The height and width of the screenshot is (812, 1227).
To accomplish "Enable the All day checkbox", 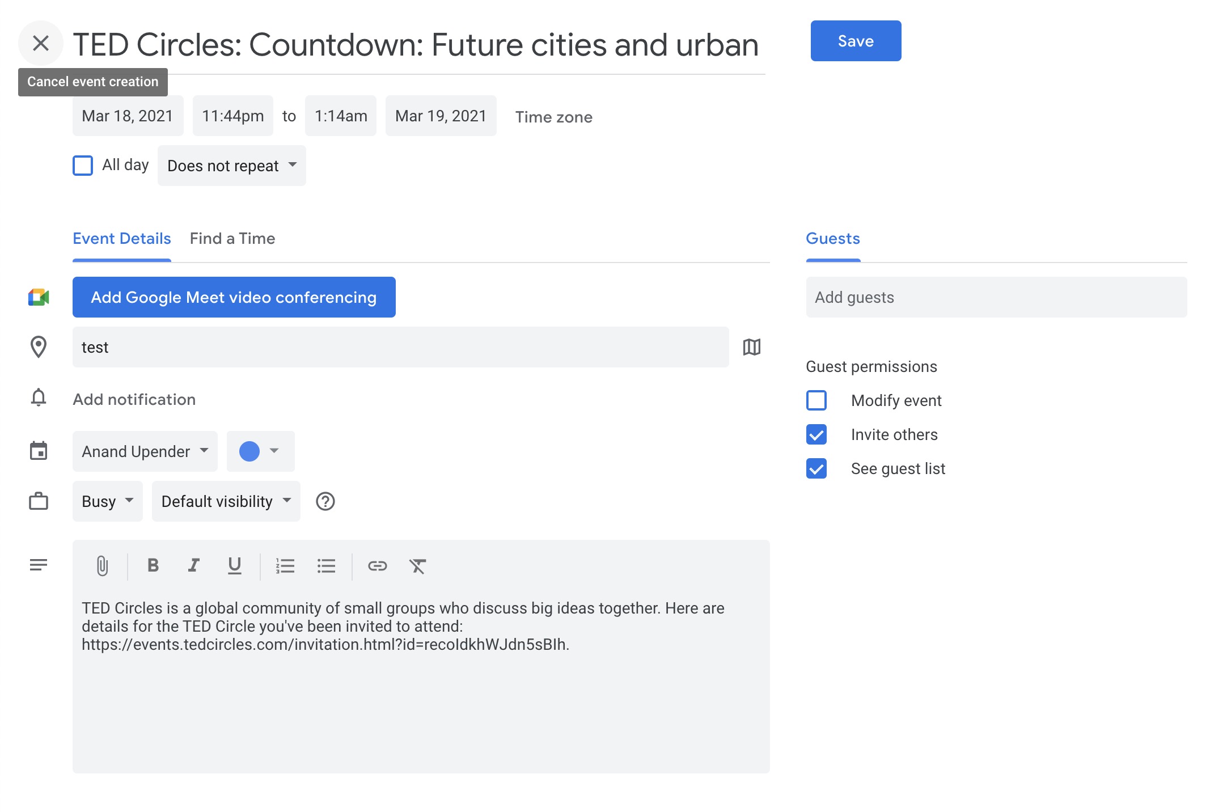I will point(83,166).
